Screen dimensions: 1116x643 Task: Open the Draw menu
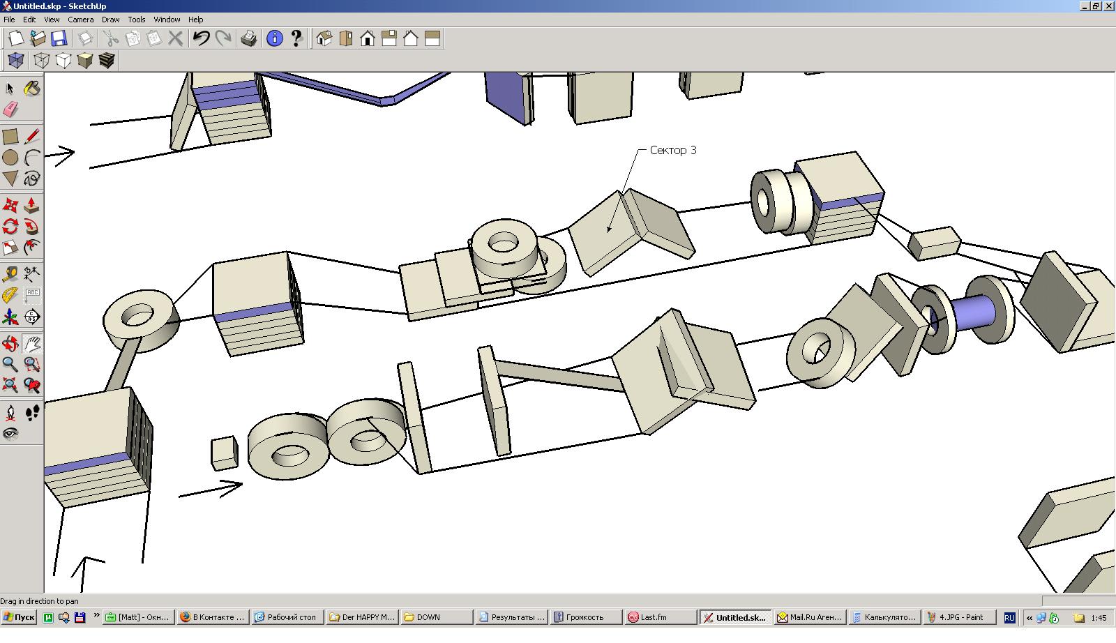[x=110, y=20]
